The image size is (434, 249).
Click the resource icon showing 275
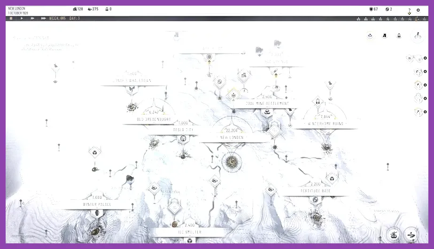point(90,9)
